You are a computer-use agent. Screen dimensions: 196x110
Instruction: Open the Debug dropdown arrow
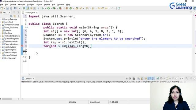pyautogui.click(x=45, y=8)
